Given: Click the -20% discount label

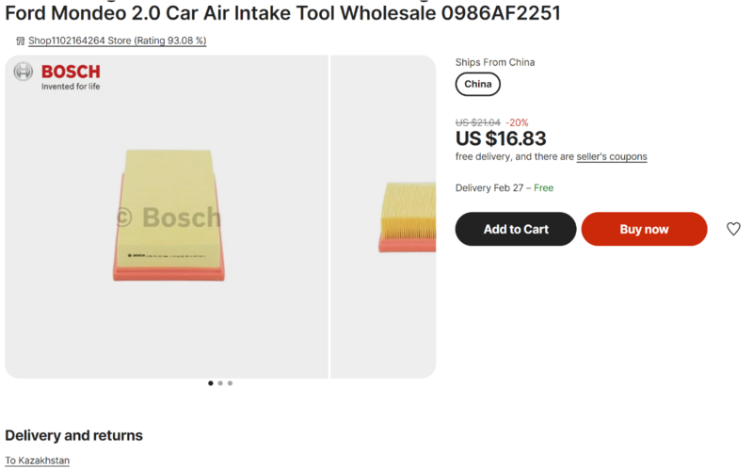Looking at the screenshot, I should [517, 122].
